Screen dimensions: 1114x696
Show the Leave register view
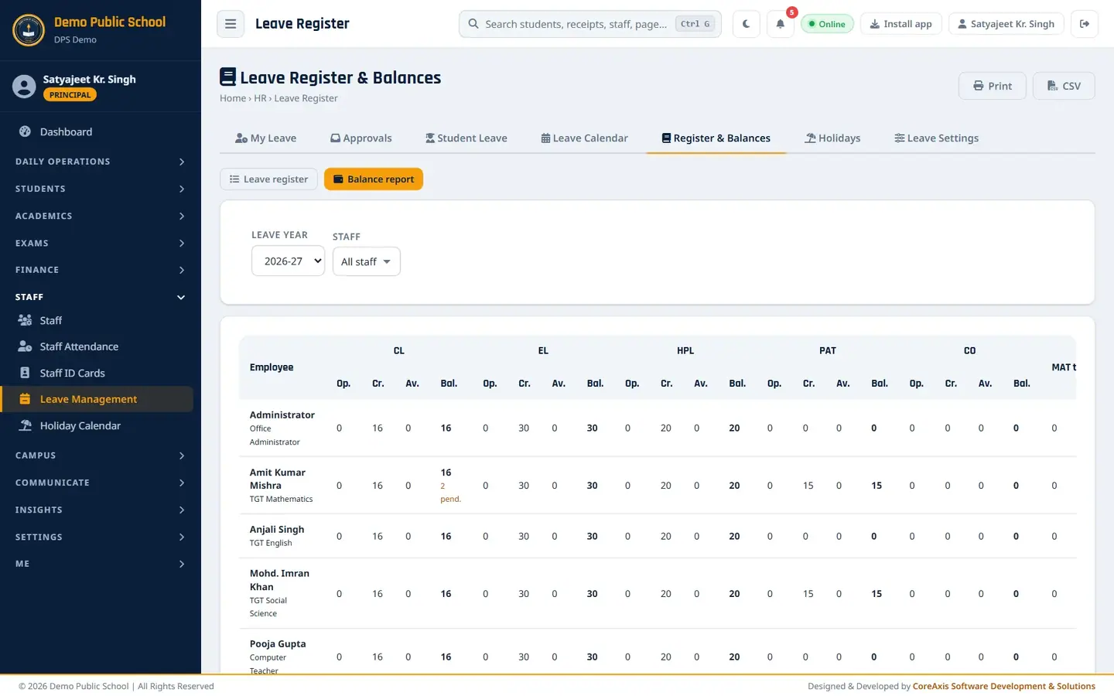point(268,179)
